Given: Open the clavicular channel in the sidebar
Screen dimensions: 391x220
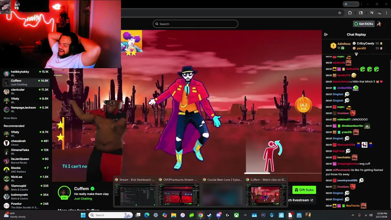Looking at the screenshot, I should click(26, 91).
